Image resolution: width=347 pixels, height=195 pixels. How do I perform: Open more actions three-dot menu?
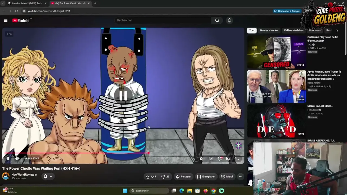pos(240,177)
